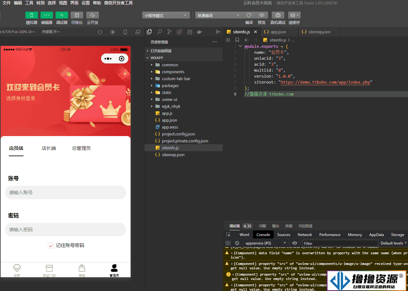Open real device debugging (真机调试) icon
The height and width of the screenshot is (291, 408).
click(x=278, y=15)
